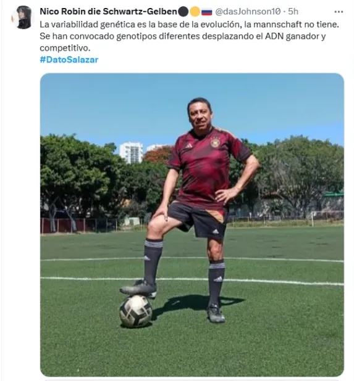
Task: Click the yellow circle emoji in display name
Action: coord(195,12)
